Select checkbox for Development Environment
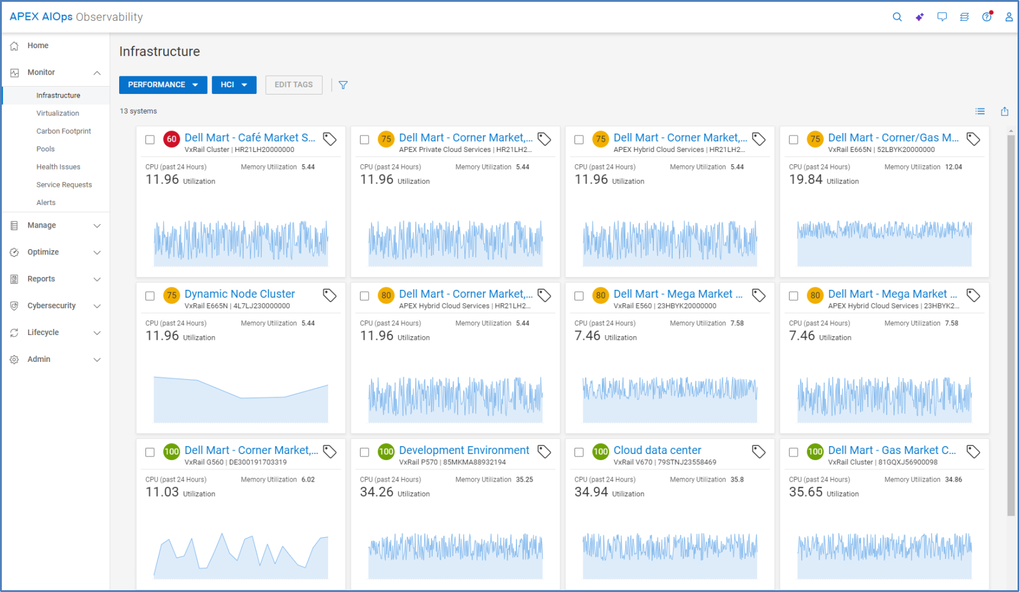The width and height of the screenshot is (1020, 592). pos(364,452)
